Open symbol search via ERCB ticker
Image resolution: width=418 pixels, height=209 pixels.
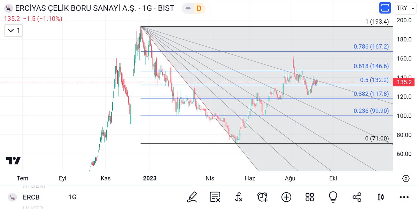point(31,197)
